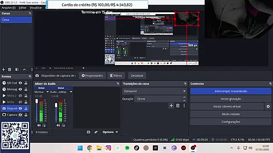Screen dimensions: 273x153
Task: Click Iniciar câmera virtual button
Action: point(227,107)
